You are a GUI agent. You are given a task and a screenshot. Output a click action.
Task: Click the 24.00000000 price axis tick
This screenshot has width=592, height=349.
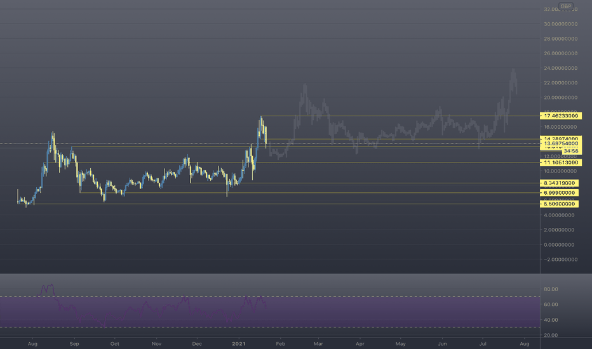(561, 68)
